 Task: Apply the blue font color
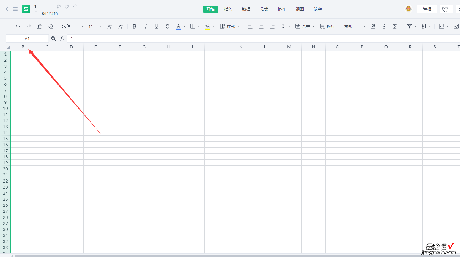pyautogui.click(x=179, y=27)
